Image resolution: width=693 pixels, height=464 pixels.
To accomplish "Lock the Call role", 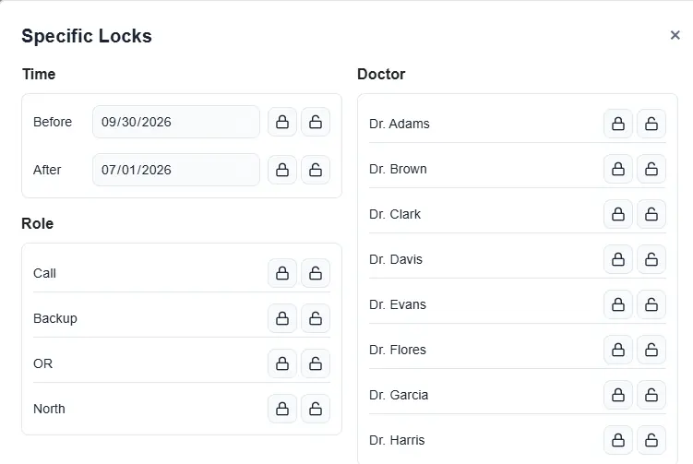I will tap(282, 273).
